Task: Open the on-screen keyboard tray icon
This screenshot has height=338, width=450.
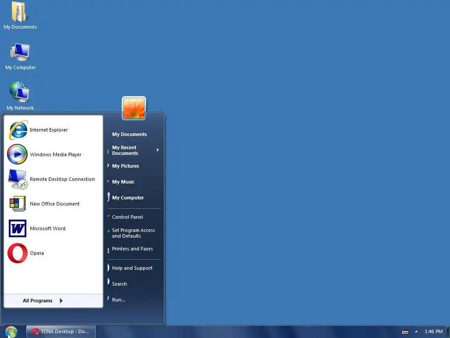Action: pos(405,332)
